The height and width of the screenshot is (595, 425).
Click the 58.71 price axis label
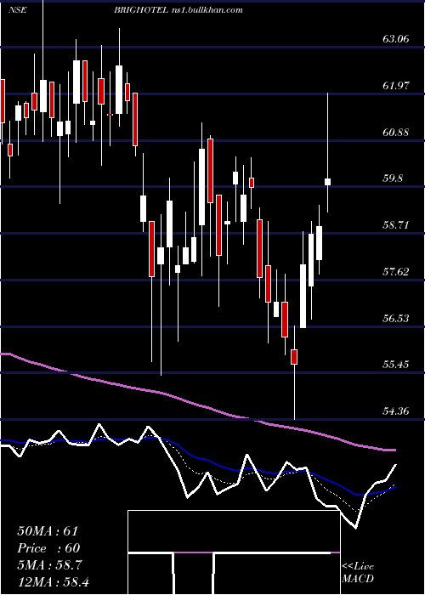pos(395,225)
